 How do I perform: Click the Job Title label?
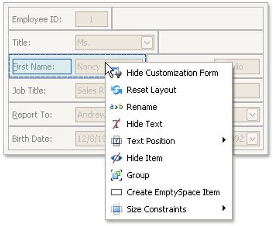(x=29, y=91)
